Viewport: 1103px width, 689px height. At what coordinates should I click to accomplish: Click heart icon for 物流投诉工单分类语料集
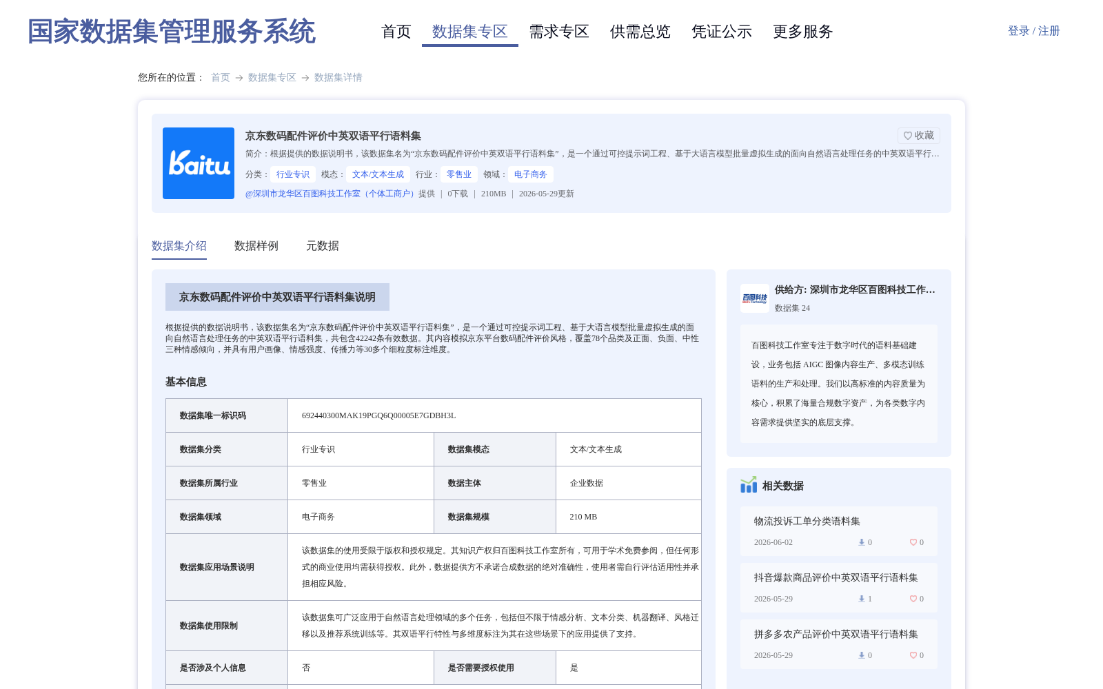pyautogui.click(x=913, y=542)
